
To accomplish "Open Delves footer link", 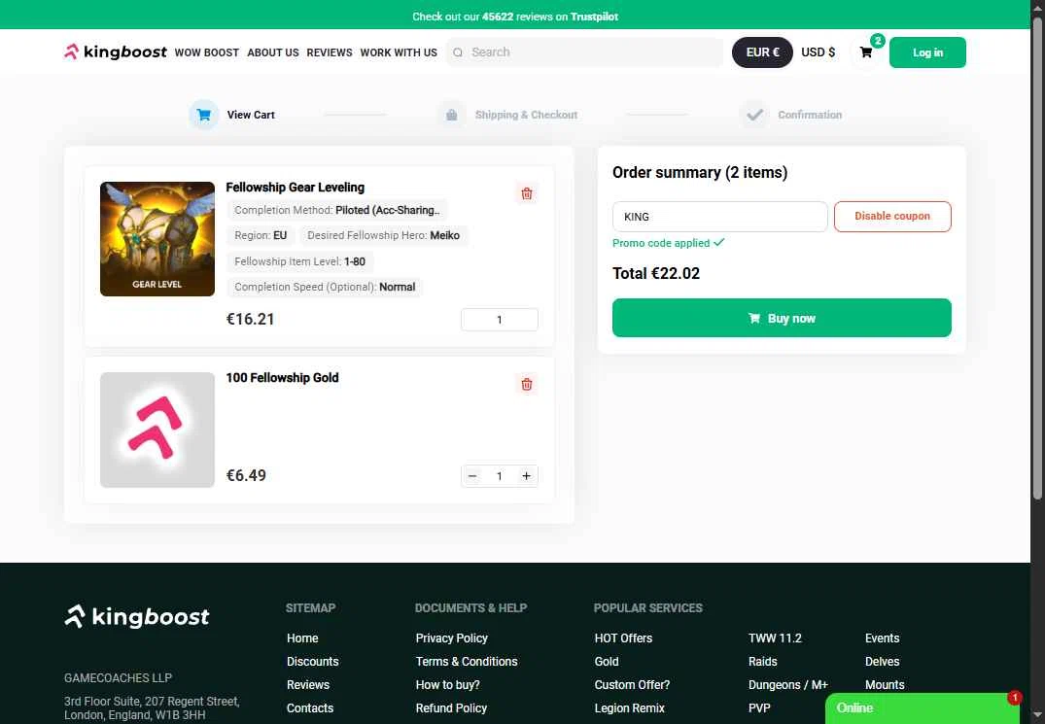I will [882, 662].
